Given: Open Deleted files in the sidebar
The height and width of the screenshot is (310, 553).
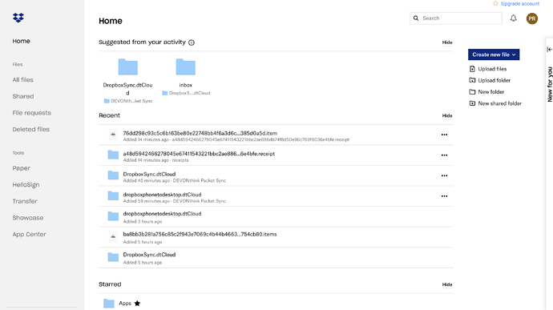Looking at the screenshot, I should coord(31,130).
